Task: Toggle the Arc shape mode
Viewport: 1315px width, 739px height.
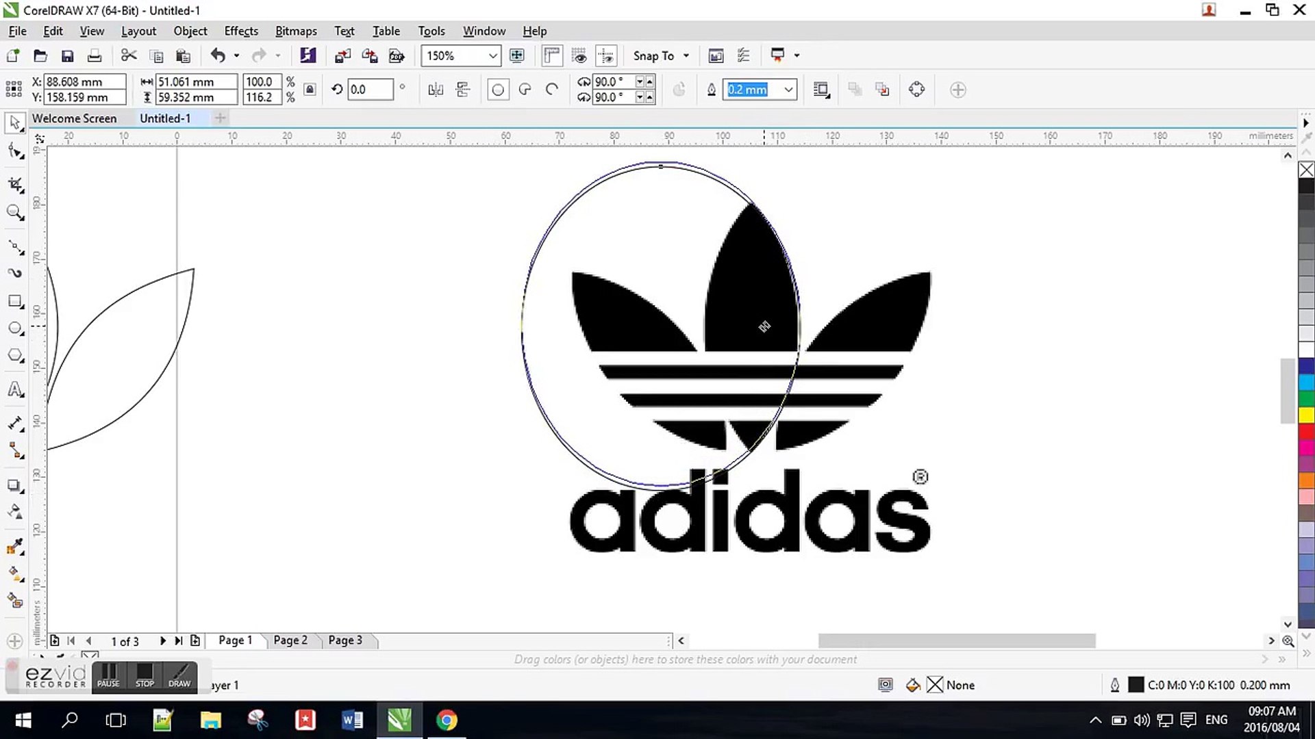Action: pos(552,90)
